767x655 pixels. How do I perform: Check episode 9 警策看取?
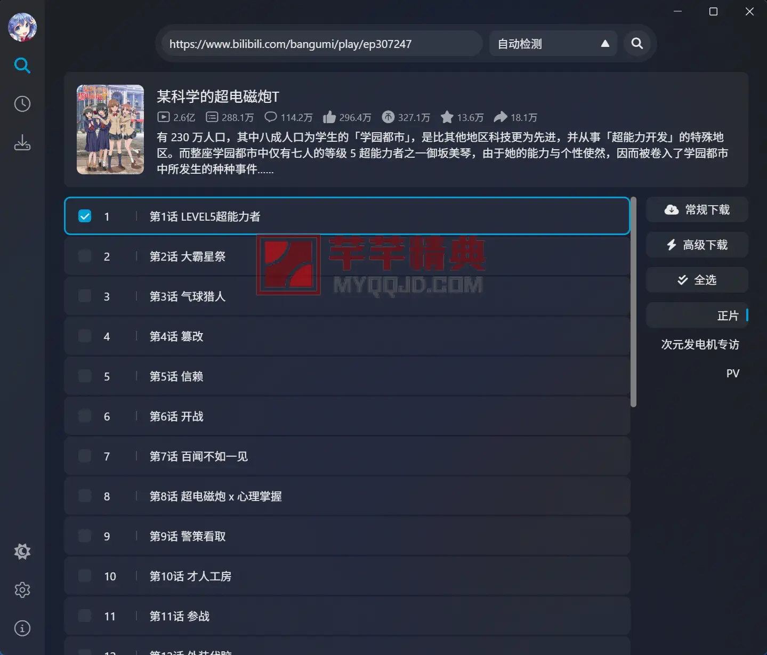pos(85,536)
